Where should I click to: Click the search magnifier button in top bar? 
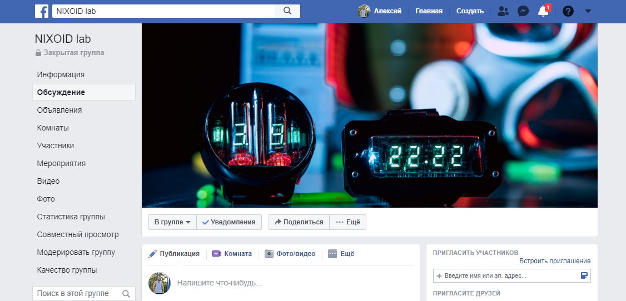point(287,11)
